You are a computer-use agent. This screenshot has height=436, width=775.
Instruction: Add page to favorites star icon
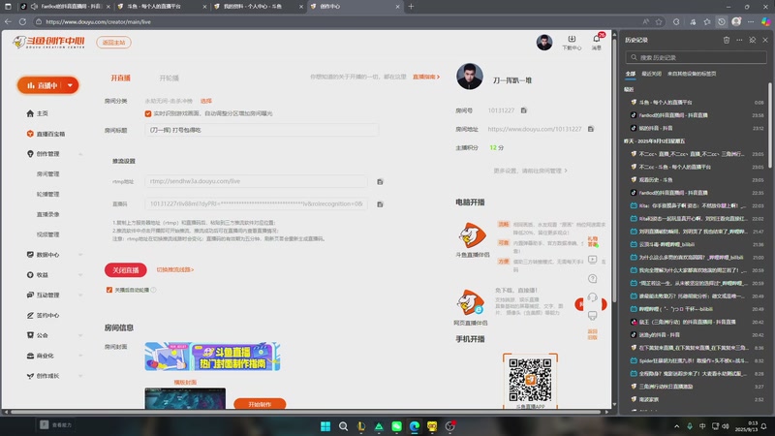point(659,21)
